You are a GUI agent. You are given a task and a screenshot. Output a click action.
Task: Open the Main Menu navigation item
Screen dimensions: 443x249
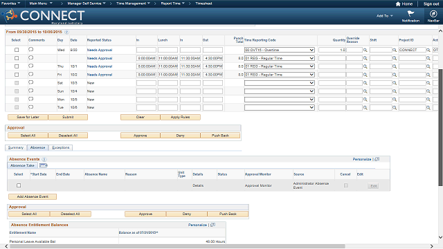coord(41,3)
